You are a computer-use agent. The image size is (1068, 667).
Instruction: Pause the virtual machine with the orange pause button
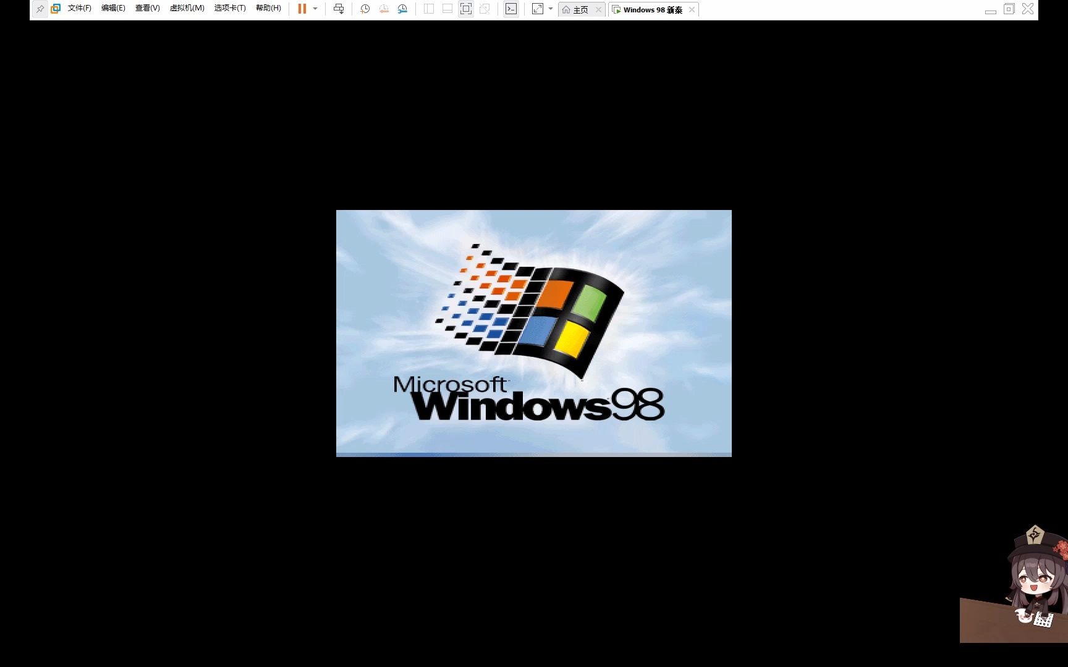(302, 9)
